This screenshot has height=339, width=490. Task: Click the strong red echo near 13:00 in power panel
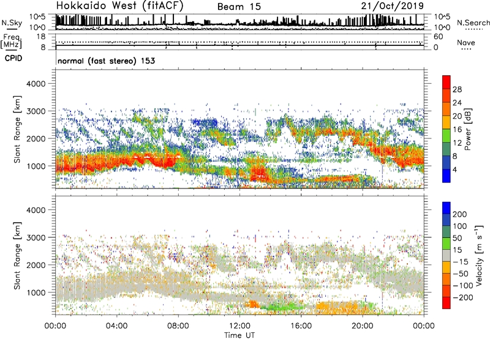pos(258,173)
